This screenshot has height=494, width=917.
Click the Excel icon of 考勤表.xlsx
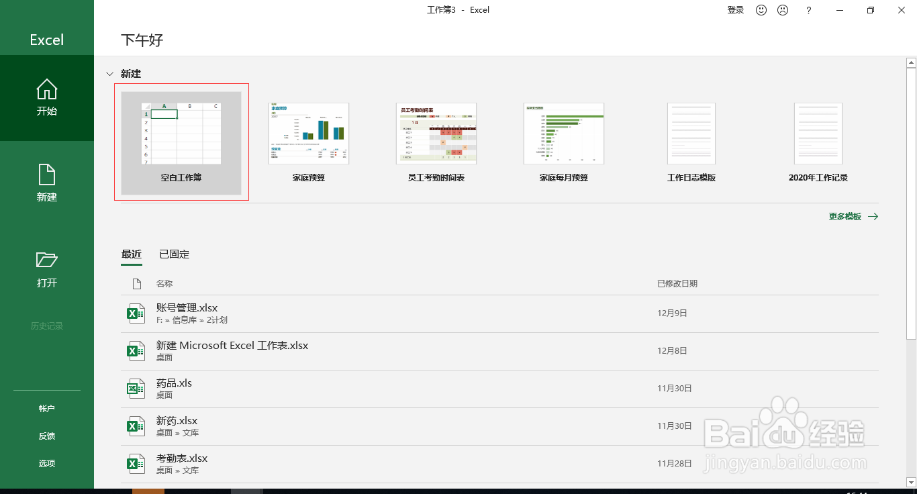pyautogui.click(x=136, y=464)
